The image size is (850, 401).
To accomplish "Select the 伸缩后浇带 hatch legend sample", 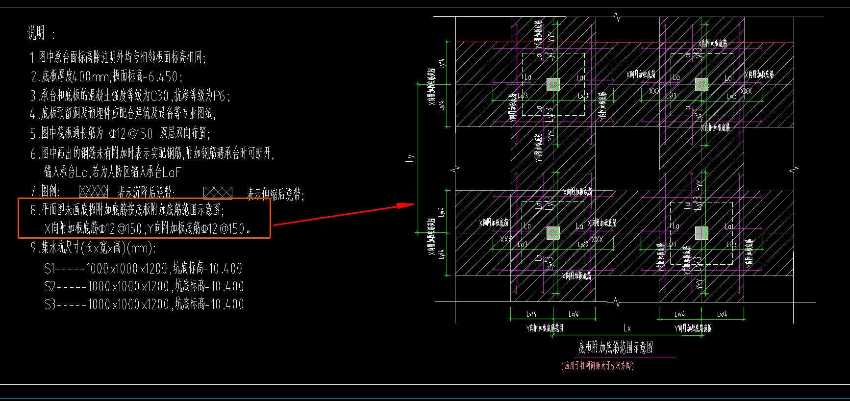I will (218, 192).
